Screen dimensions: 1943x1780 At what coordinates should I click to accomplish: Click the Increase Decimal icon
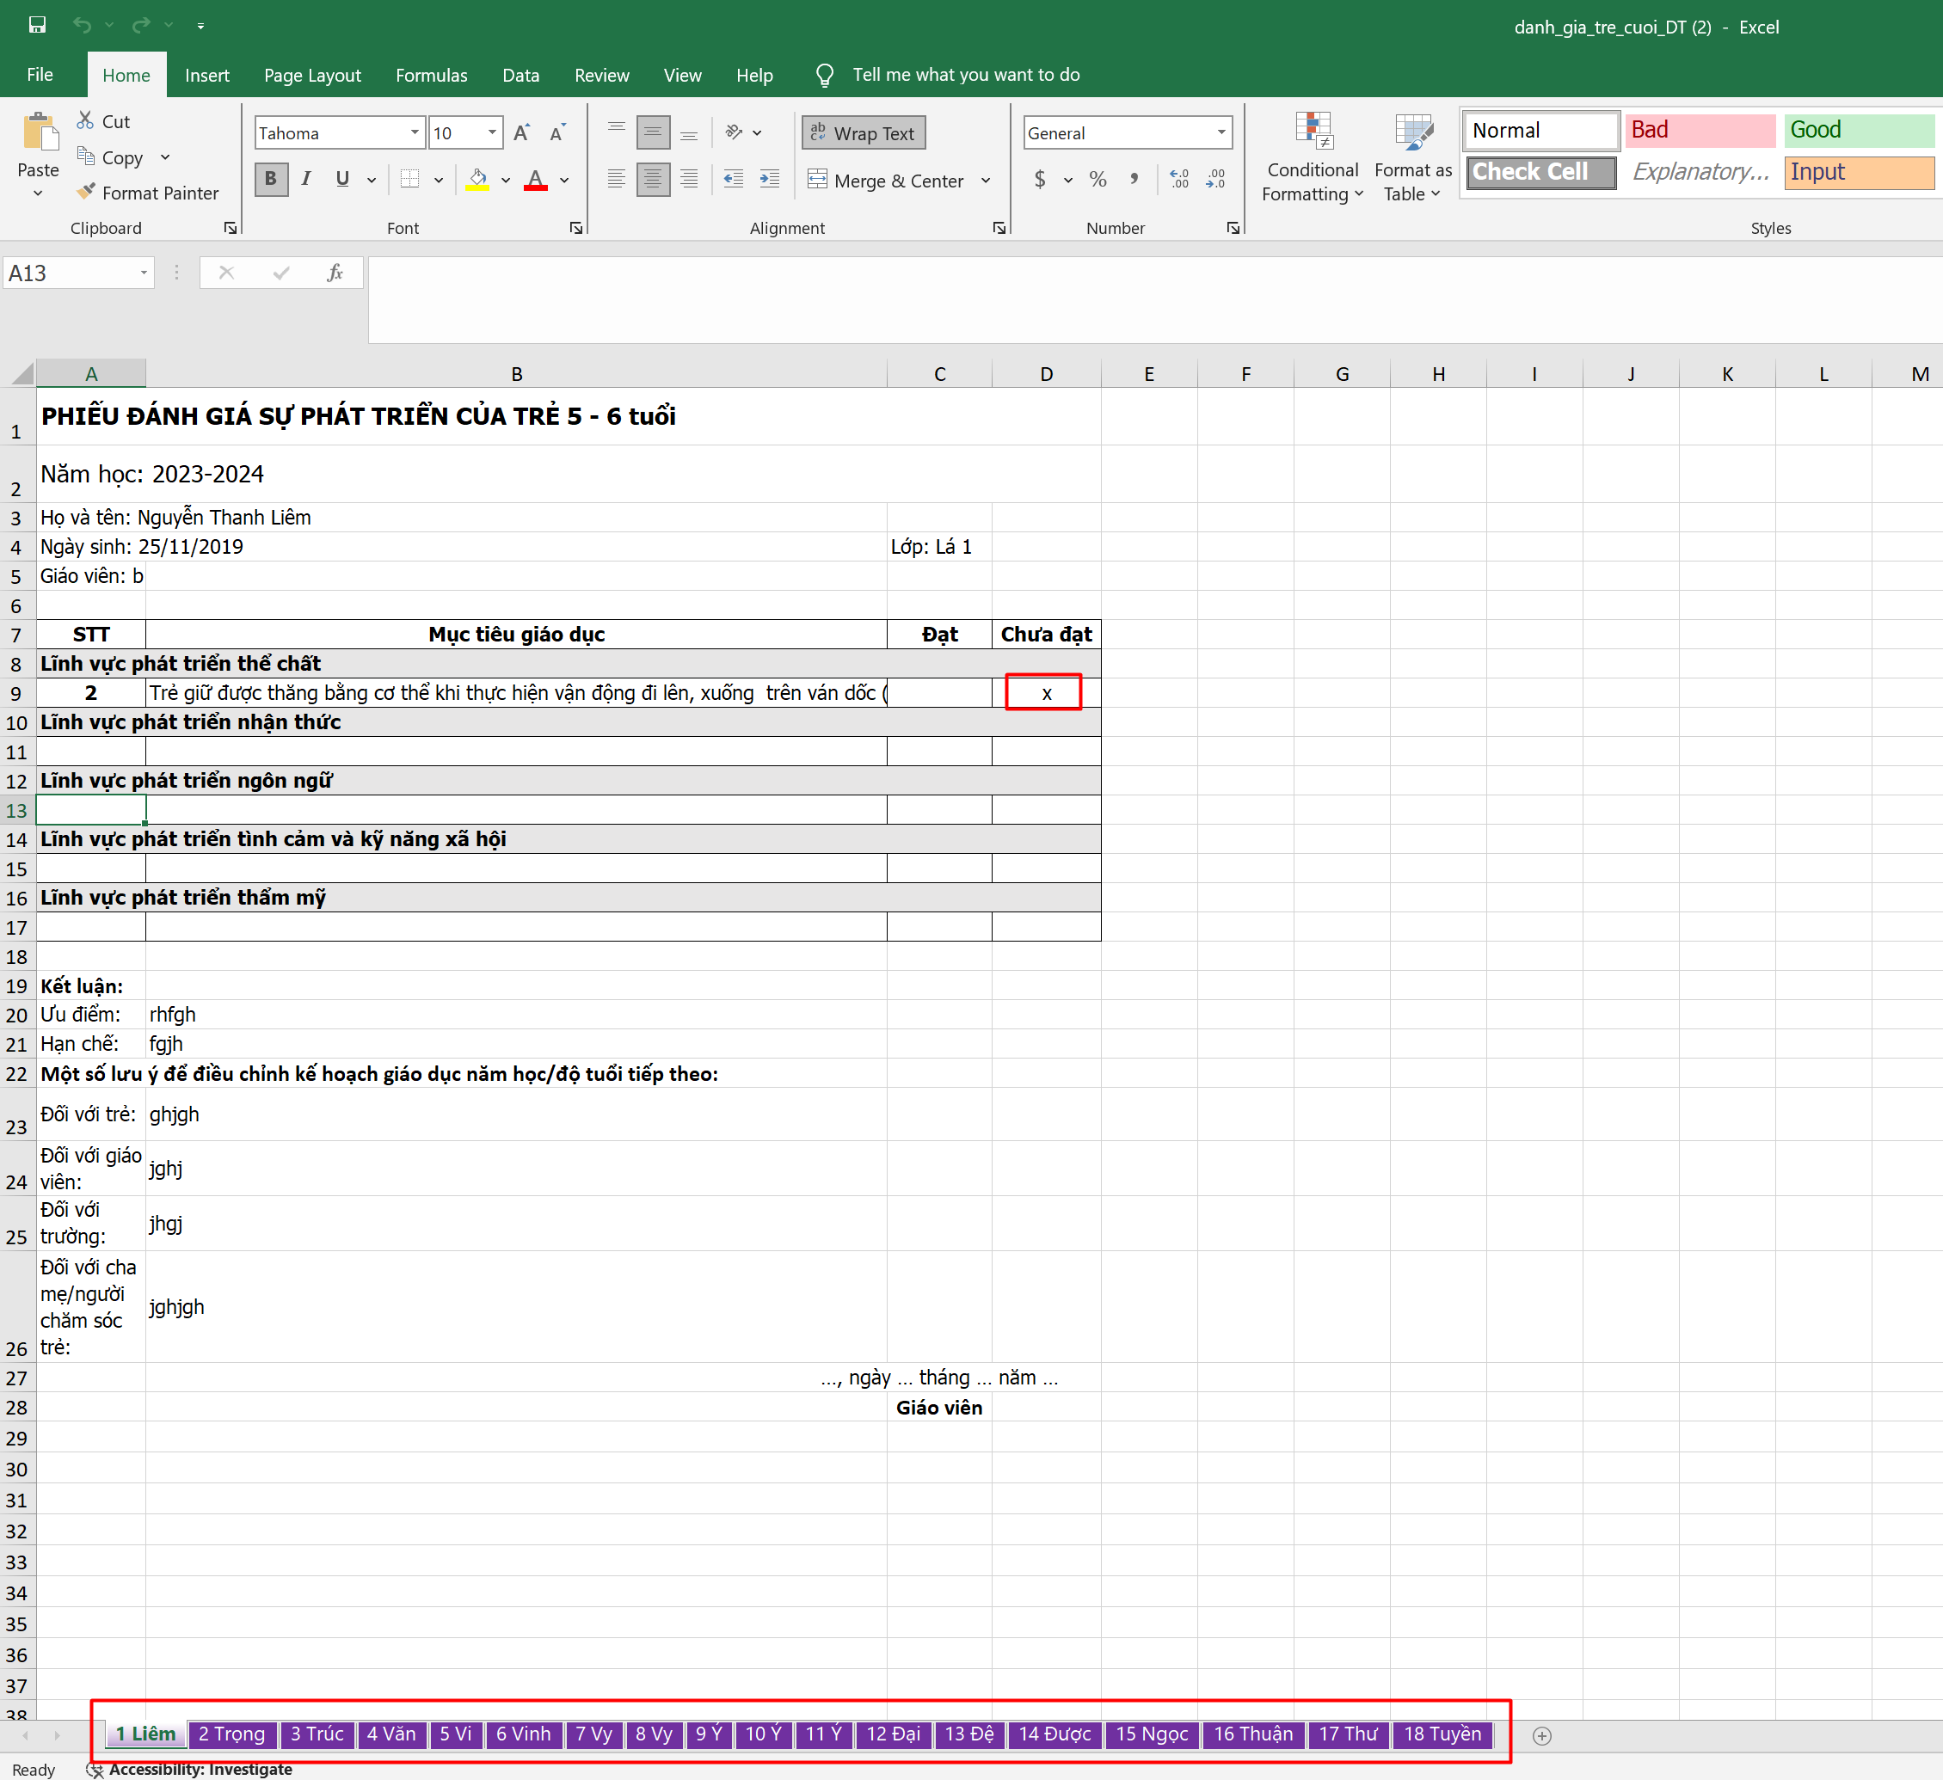tap(1178, 179)
